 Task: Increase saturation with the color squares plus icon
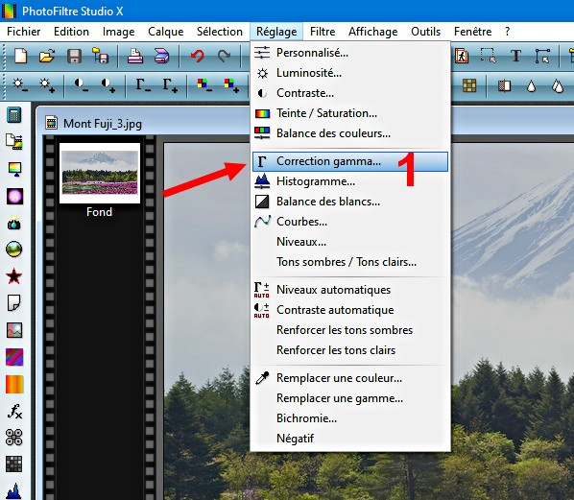coord(231,84)
